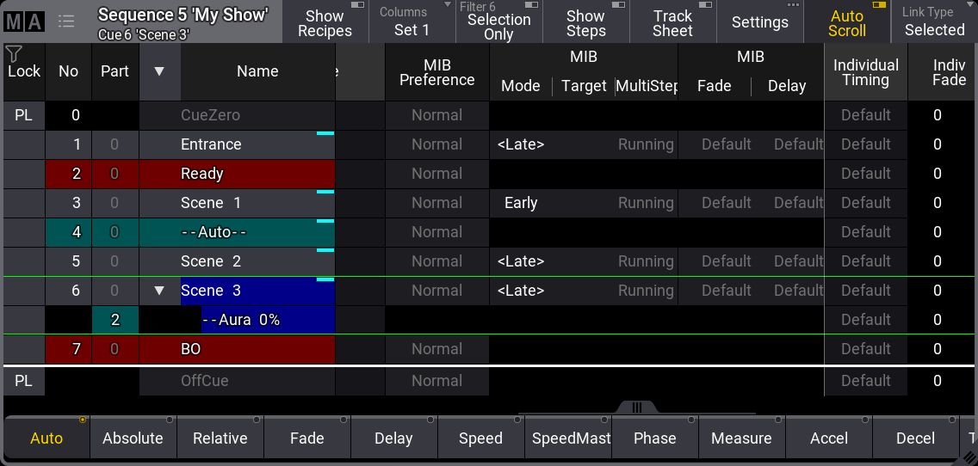Click the MA logo icon
The width and height of the screenshot is (978, 466).
(x=23, y=21)
